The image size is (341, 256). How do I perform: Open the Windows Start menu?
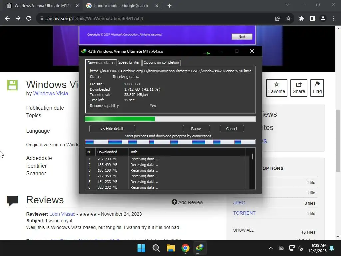(x=141, y=248)
